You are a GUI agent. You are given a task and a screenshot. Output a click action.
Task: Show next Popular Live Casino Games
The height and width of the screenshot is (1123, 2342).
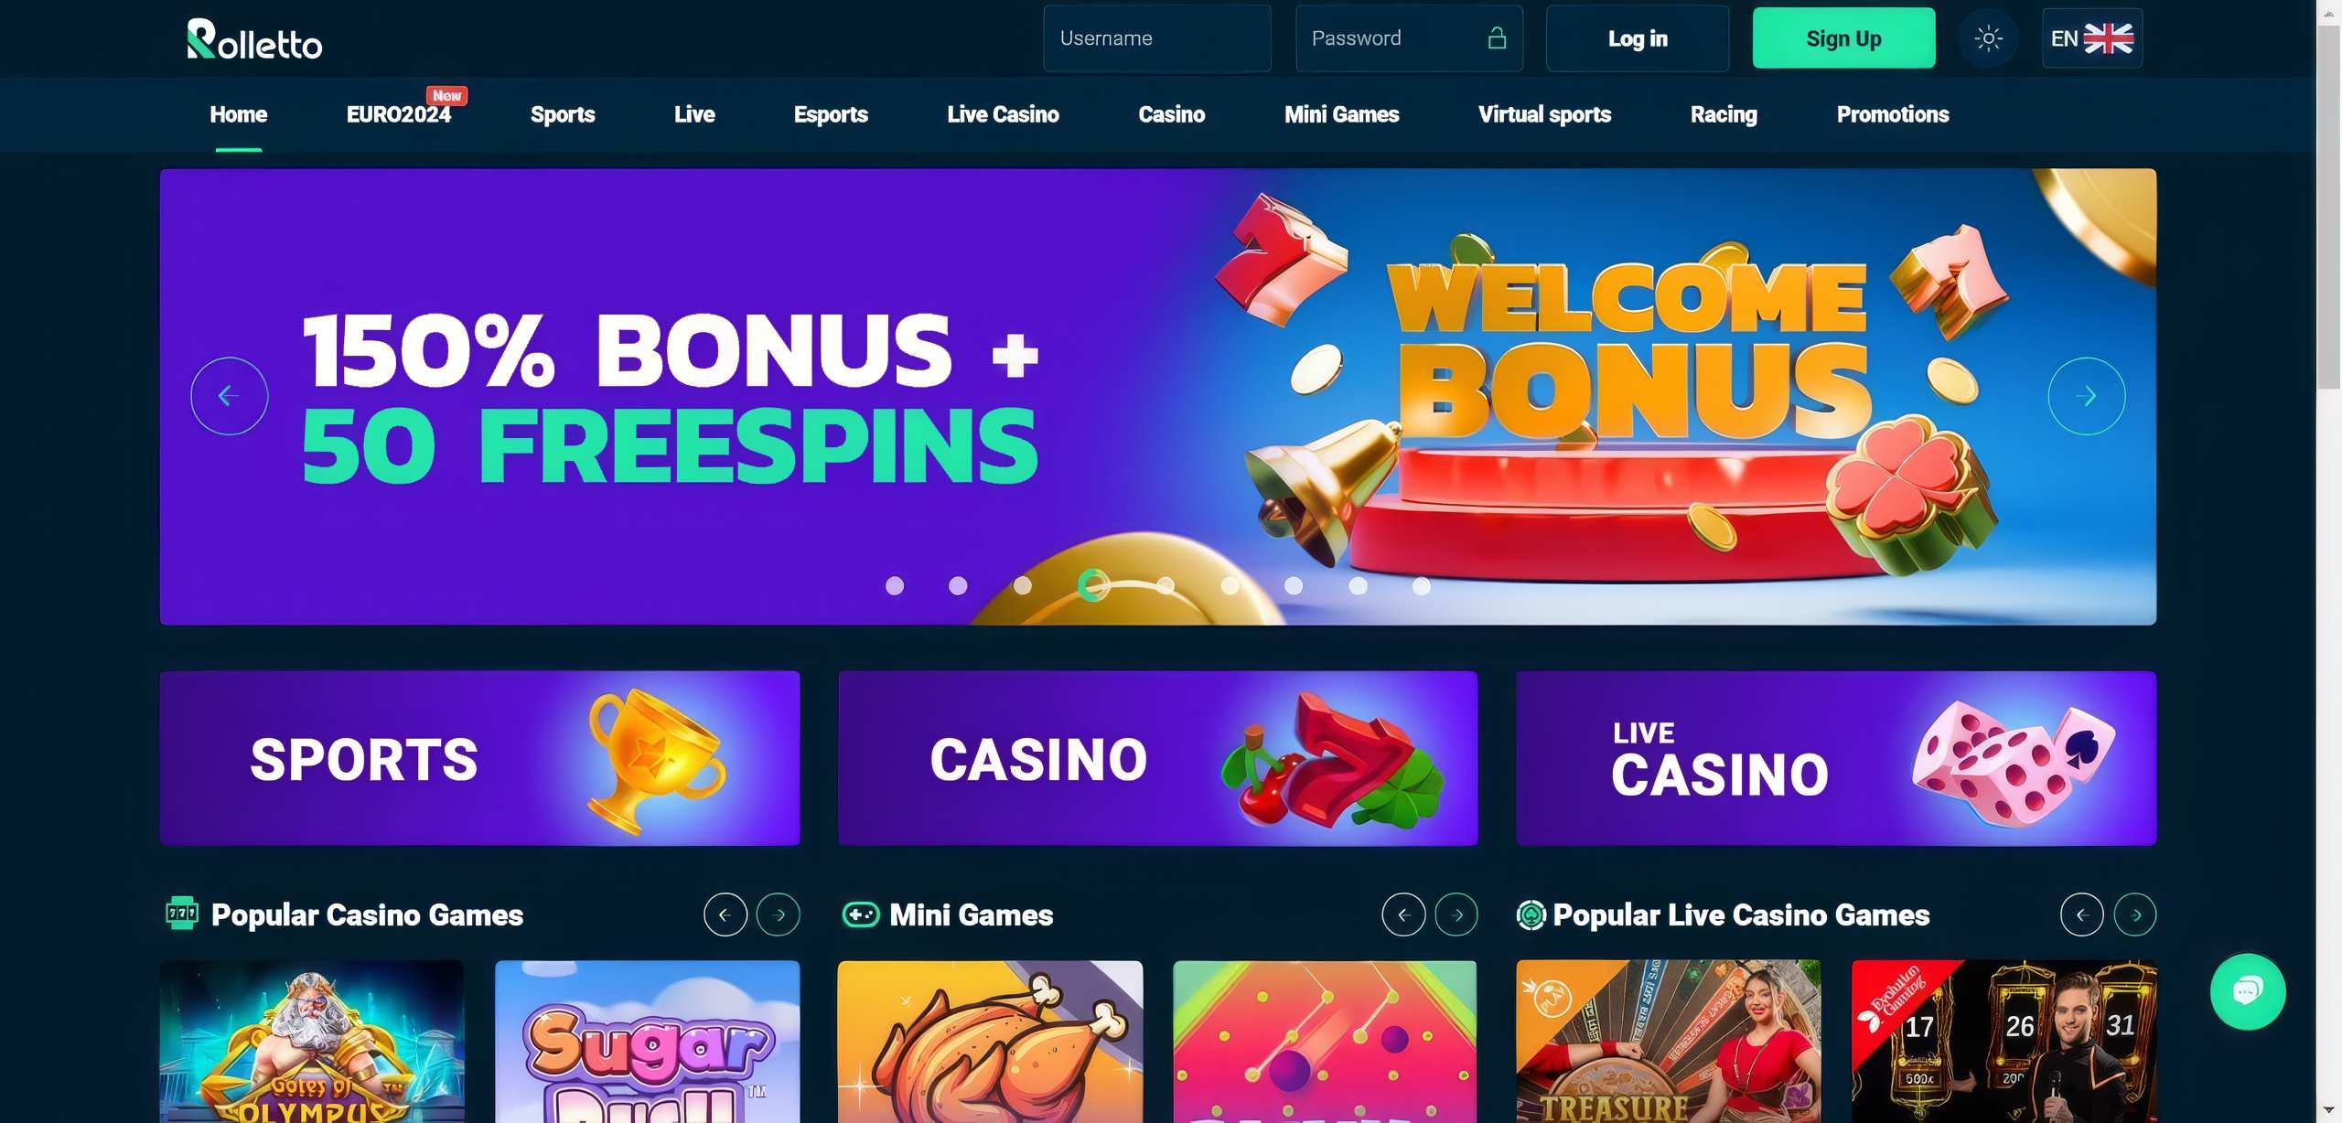[x=2135, y=914]
